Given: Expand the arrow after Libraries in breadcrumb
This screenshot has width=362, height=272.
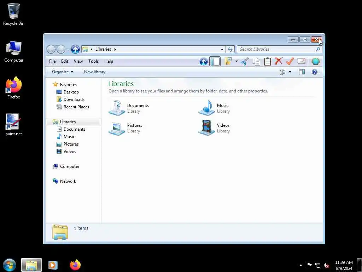Looking at the screenshot, I should (115, 49).
